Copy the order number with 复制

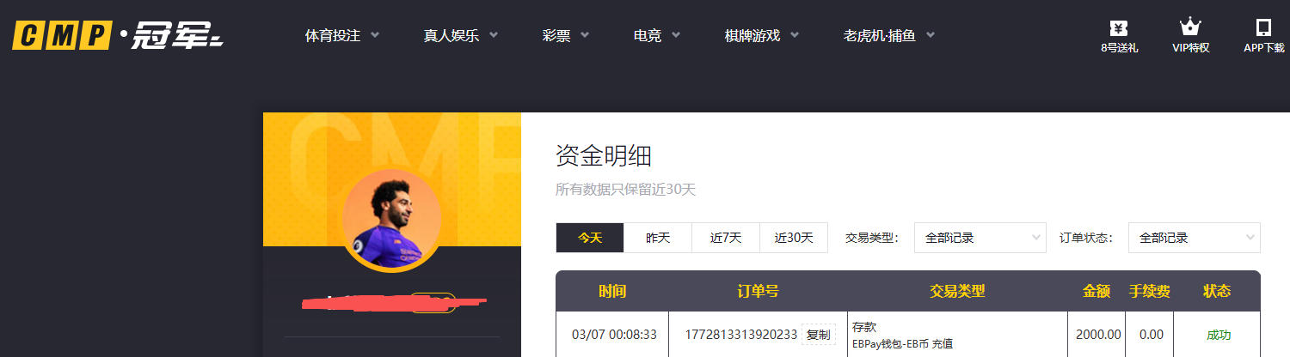coord(818,335)
